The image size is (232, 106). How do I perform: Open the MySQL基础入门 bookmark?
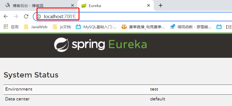click(96, 27)
